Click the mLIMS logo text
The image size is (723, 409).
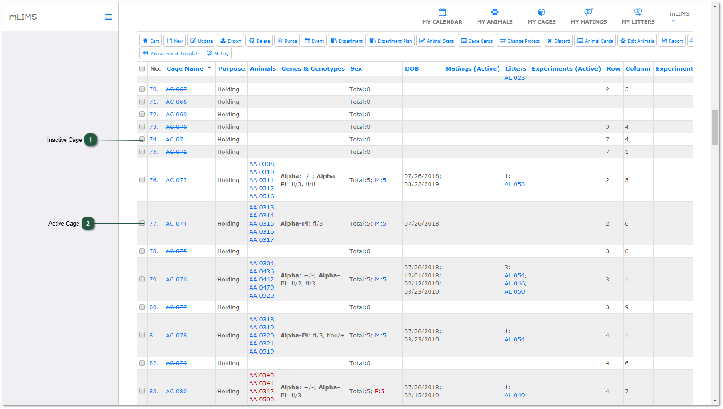tap(23, 17)
